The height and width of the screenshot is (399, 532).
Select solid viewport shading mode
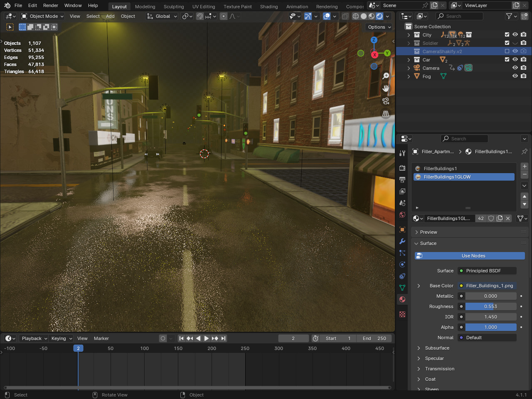364,16
